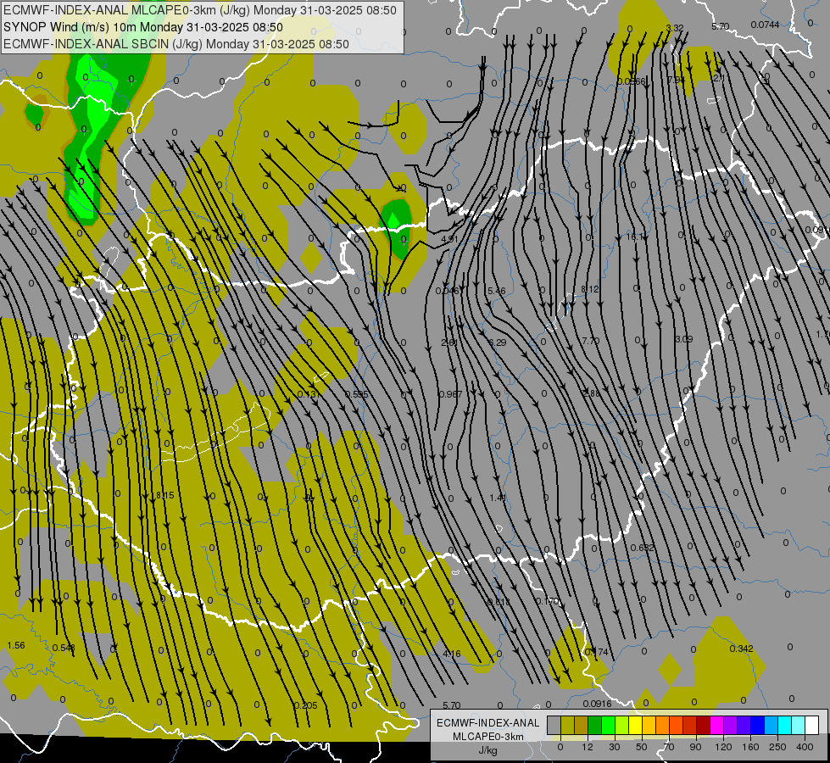Click the map value 3.09
830x763 pixels.
point(684,339)
